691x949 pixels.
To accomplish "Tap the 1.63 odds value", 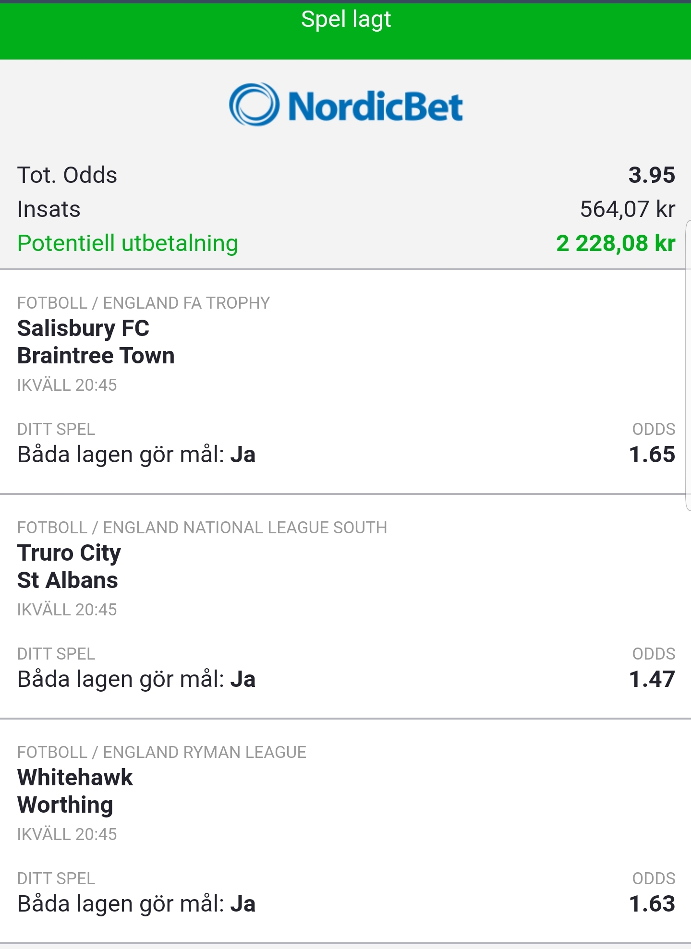I will coord(652,904).
